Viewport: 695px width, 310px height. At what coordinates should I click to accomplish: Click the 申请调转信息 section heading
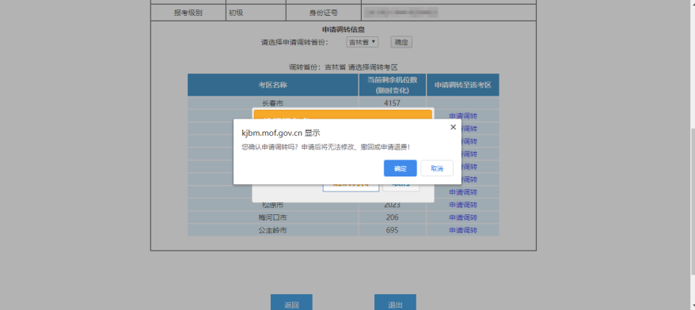point(344,30)
